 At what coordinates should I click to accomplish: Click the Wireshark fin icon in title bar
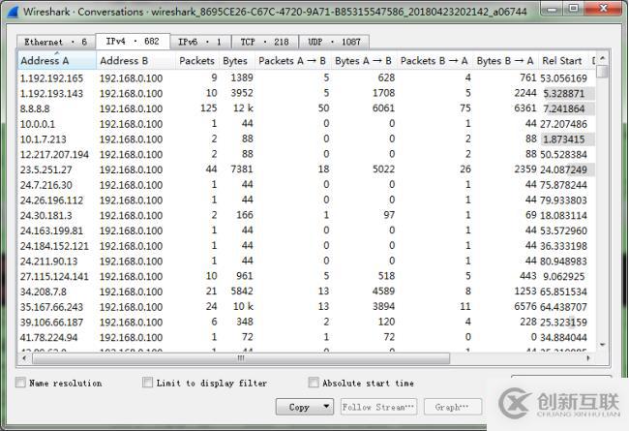14,12
